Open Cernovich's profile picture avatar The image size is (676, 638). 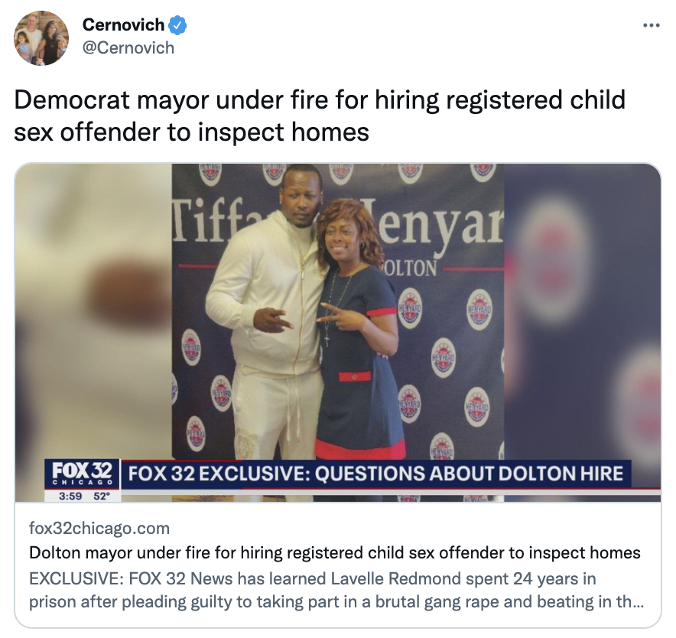pos(41,38)
